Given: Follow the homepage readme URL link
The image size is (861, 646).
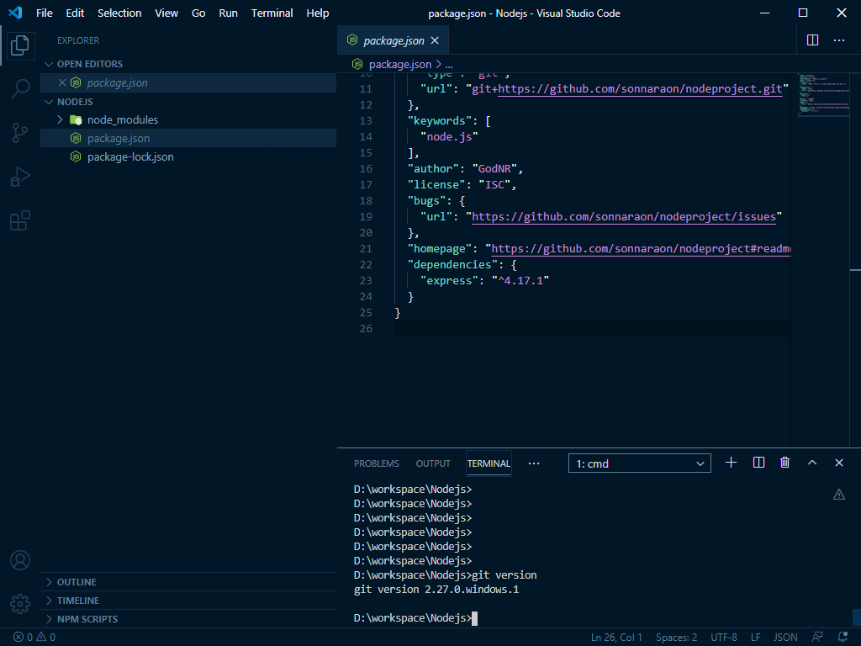Looking at the screenshot, I should [641, 248].
